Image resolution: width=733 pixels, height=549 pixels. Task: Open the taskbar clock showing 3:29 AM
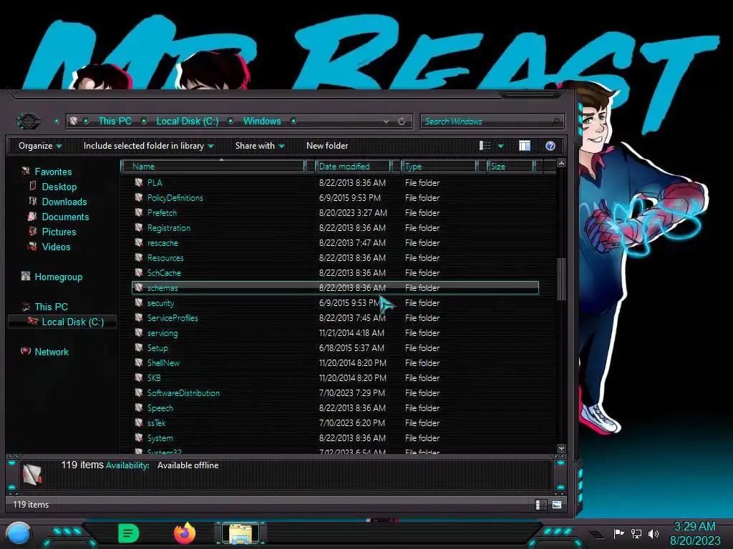[694, 533]
